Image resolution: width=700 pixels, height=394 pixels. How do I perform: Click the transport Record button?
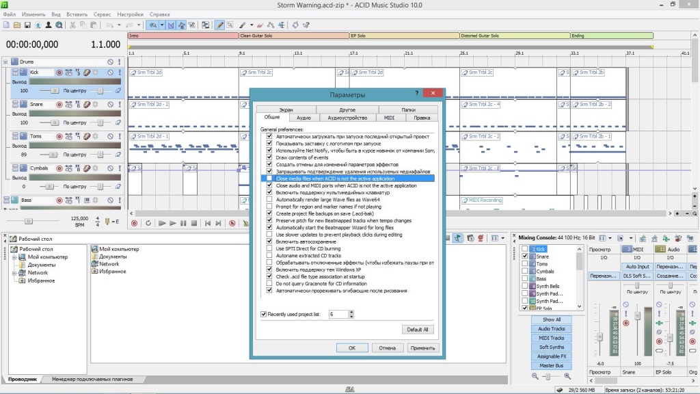coord(135,223)
